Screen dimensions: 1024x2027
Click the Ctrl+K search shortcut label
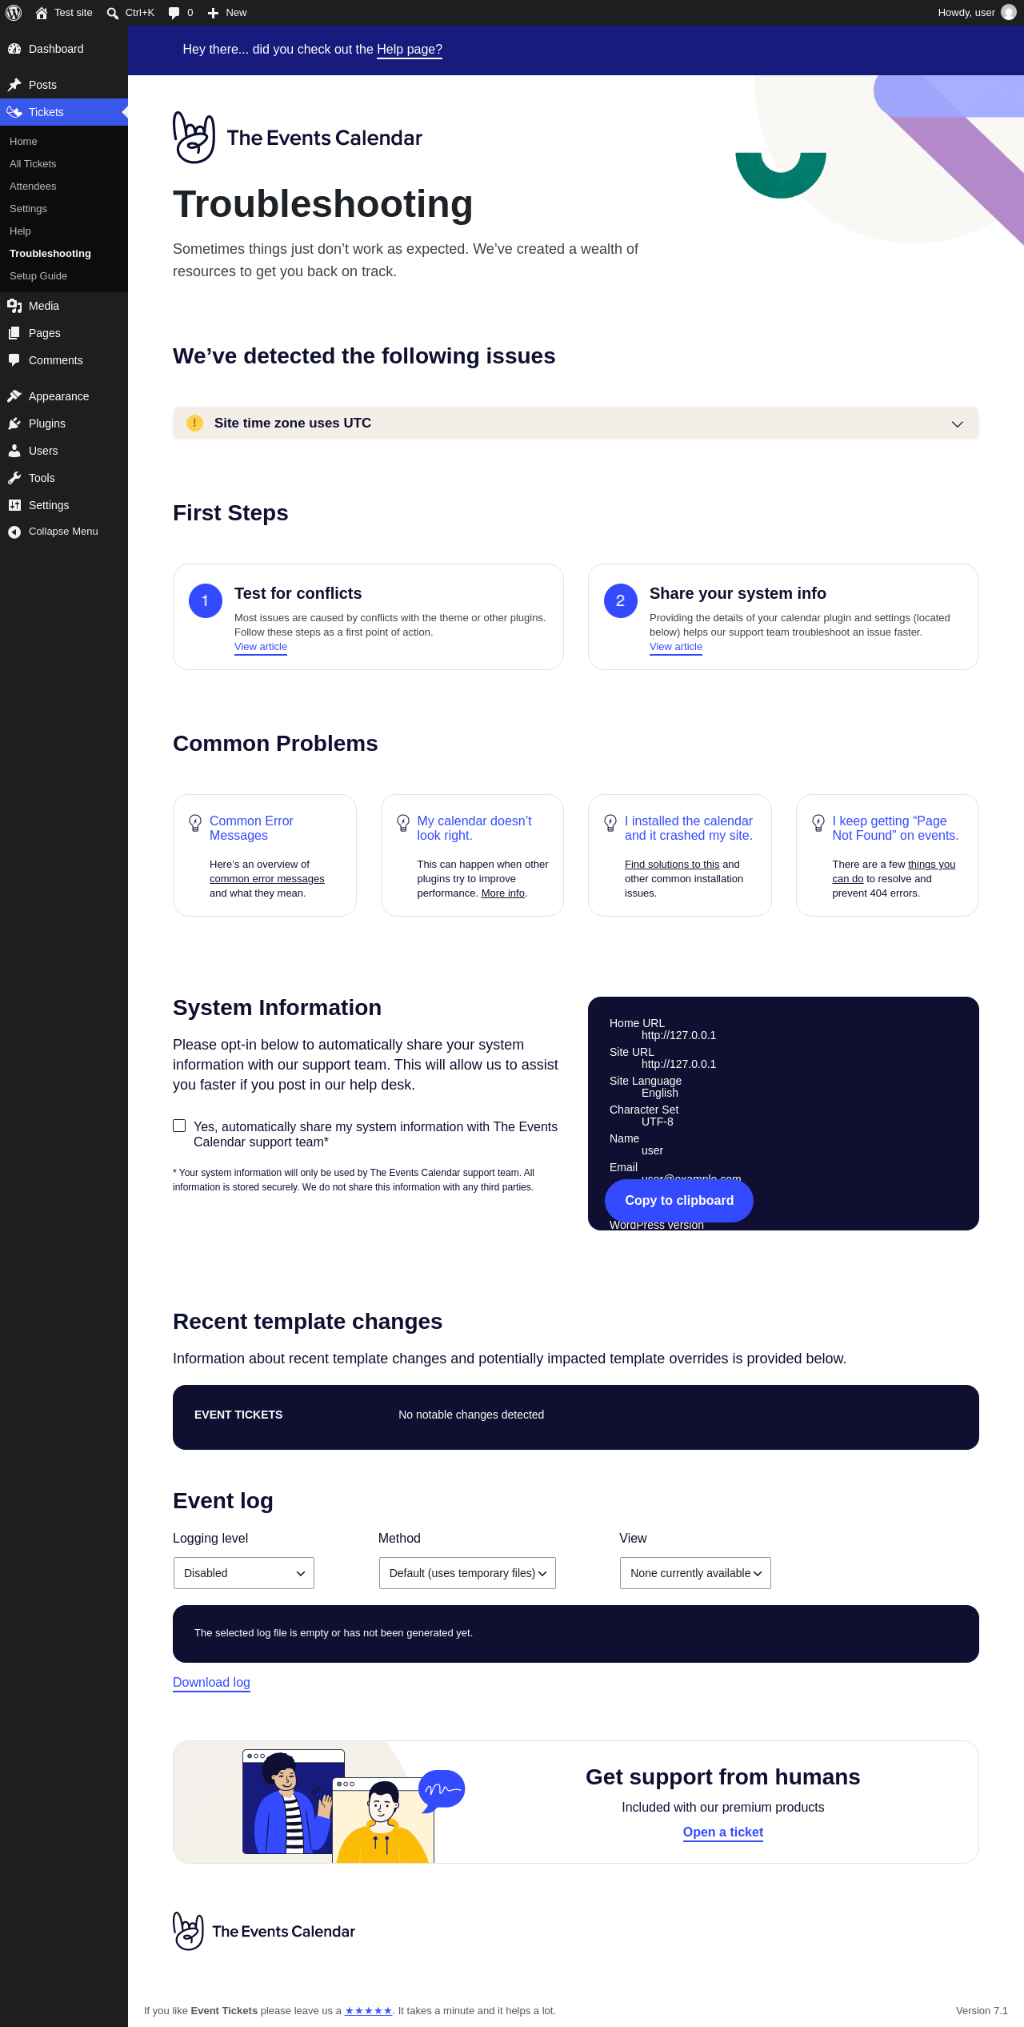(140, 13)
